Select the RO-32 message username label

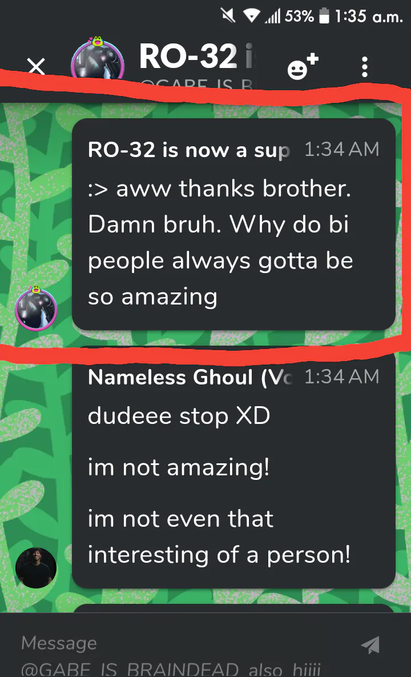(189, 150)
